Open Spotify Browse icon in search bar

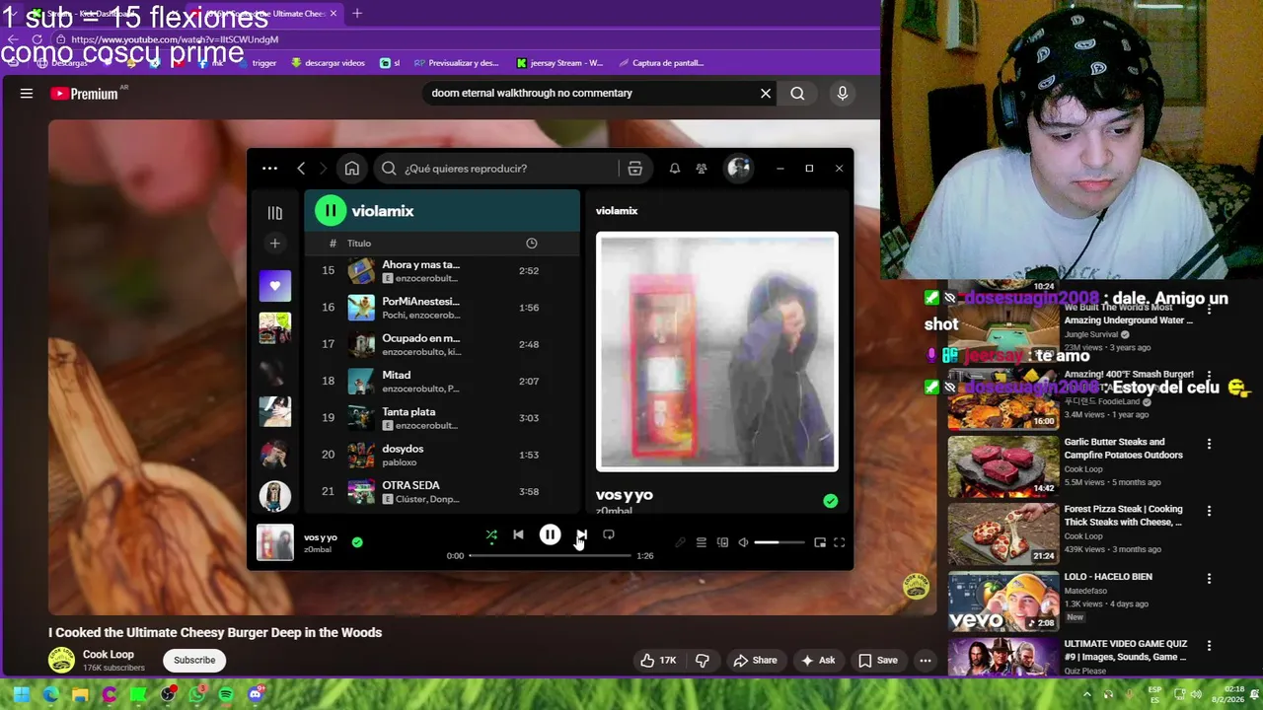635,169
